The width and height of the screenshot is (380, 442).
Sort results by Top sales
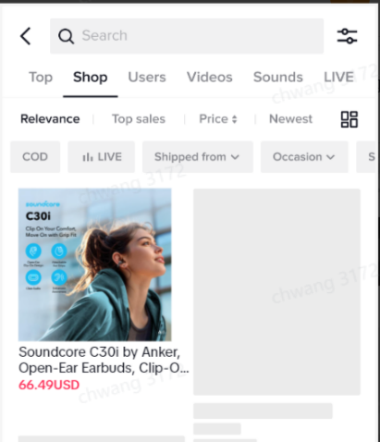click(139, 119)
